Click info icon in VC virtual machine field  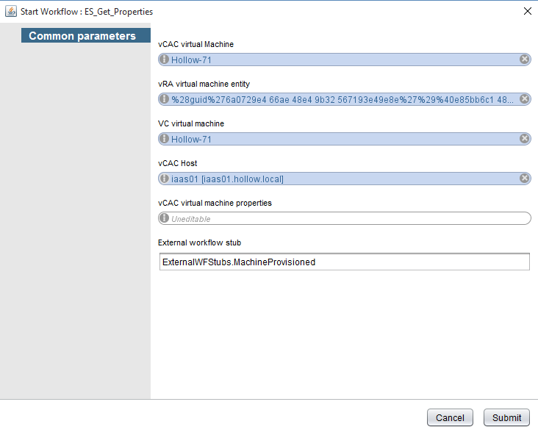coord(165,139)
